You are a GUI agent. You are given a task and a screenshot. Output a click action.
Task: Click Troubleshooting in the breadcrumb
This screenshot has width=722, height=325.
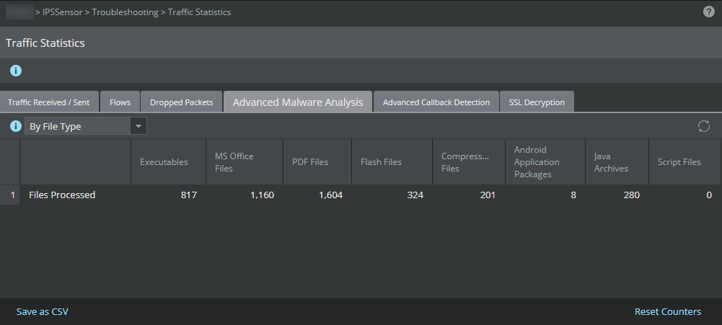tap(125, 12)
